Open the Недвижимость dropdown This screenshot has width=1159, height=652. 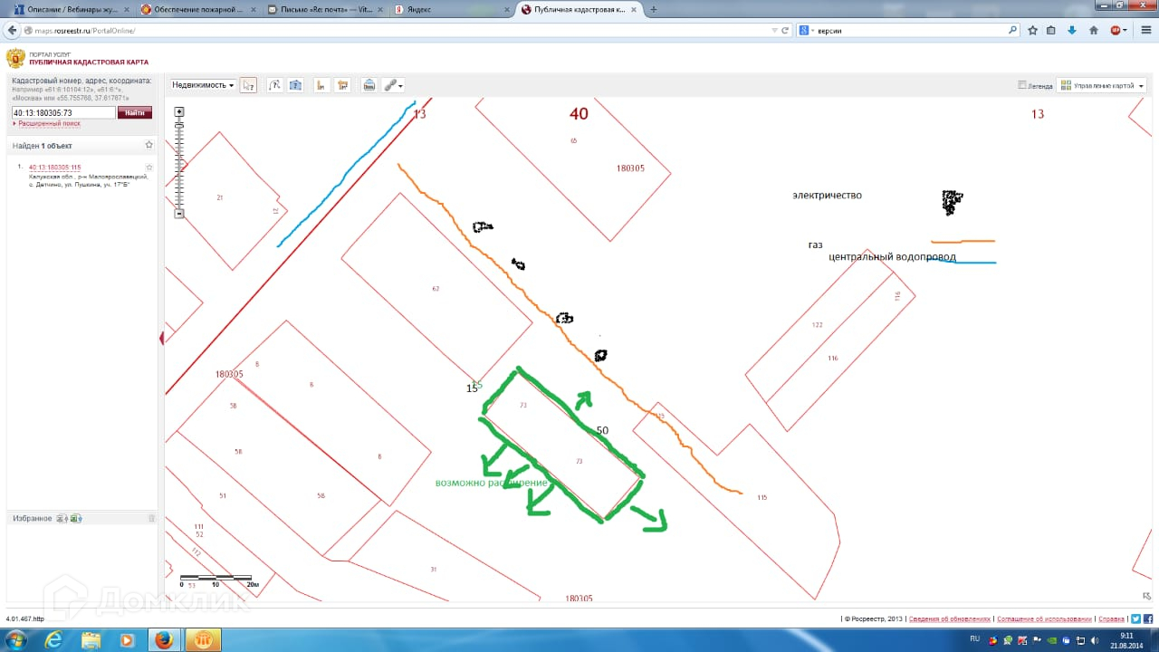tap(203, 85)
